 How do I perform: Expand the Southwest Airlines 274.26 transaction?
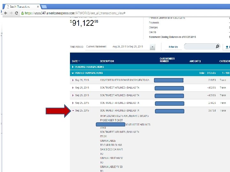pyautogui.click(x=73, y=103)
